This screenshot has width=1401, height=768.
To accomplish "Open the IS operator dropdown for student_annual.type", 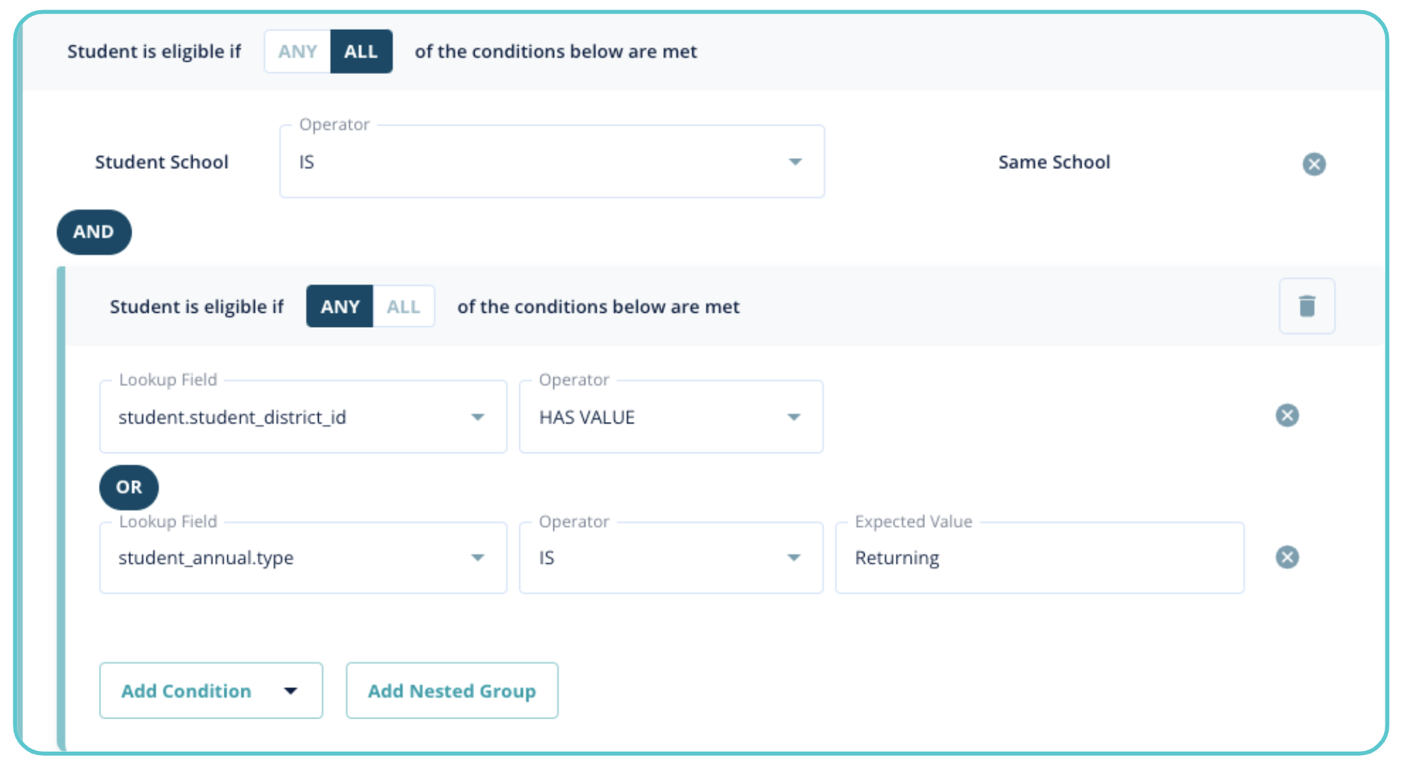I will coord(670,558).
